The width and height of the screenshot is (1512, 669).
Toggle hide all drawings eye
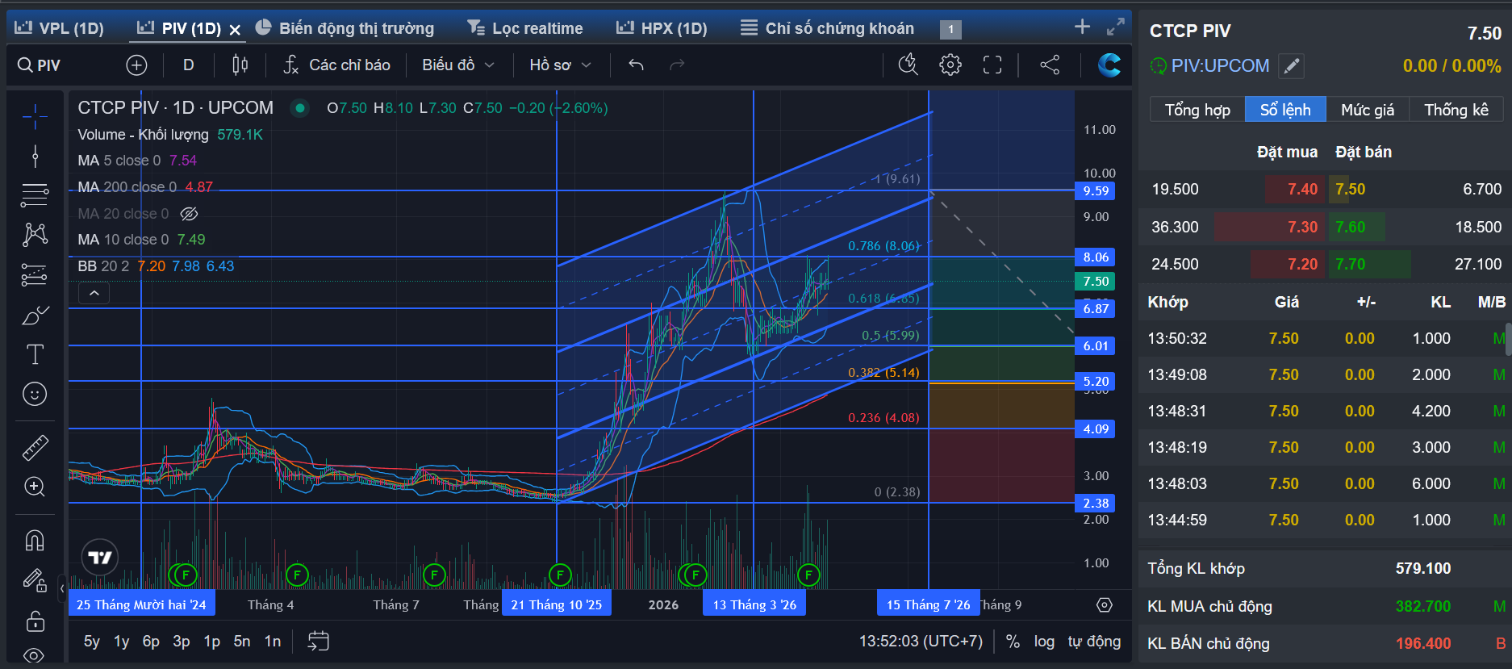(x=35, y=654)
